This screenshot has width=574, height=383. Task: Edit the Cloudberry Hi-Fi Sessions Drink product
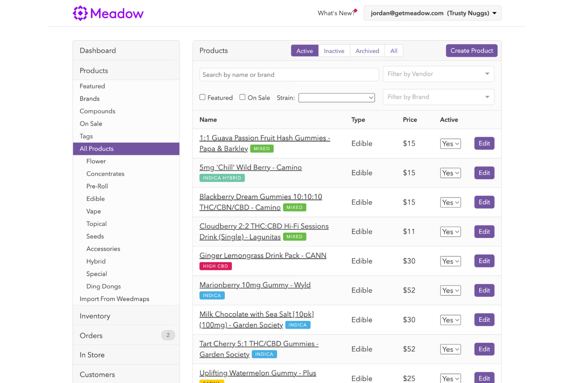(x=484, y=232)
